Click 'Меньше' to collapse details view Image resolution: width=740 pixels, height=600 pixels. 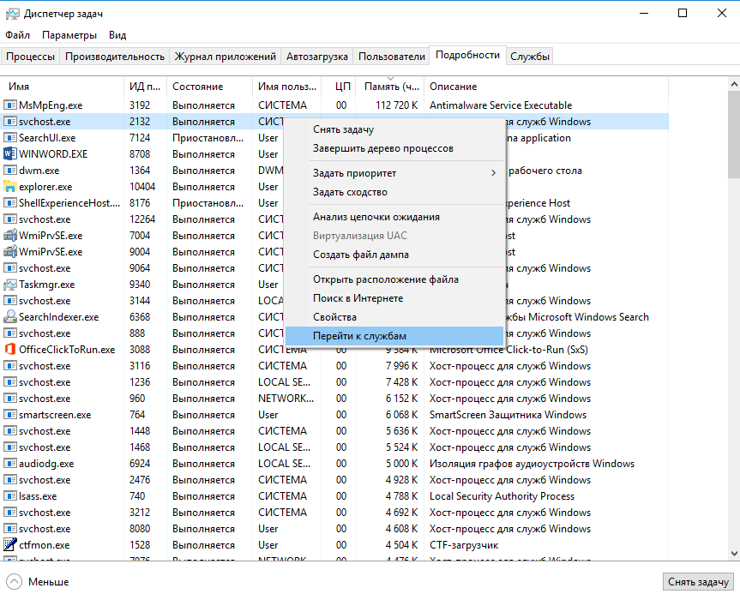[49, 582]
